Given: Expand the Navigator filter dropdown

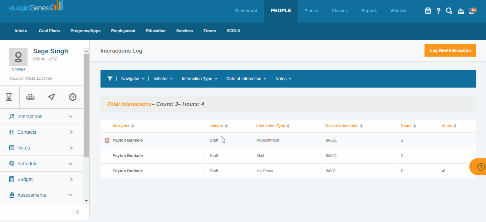Looking at the screenshot, I should tap(133, 79).
